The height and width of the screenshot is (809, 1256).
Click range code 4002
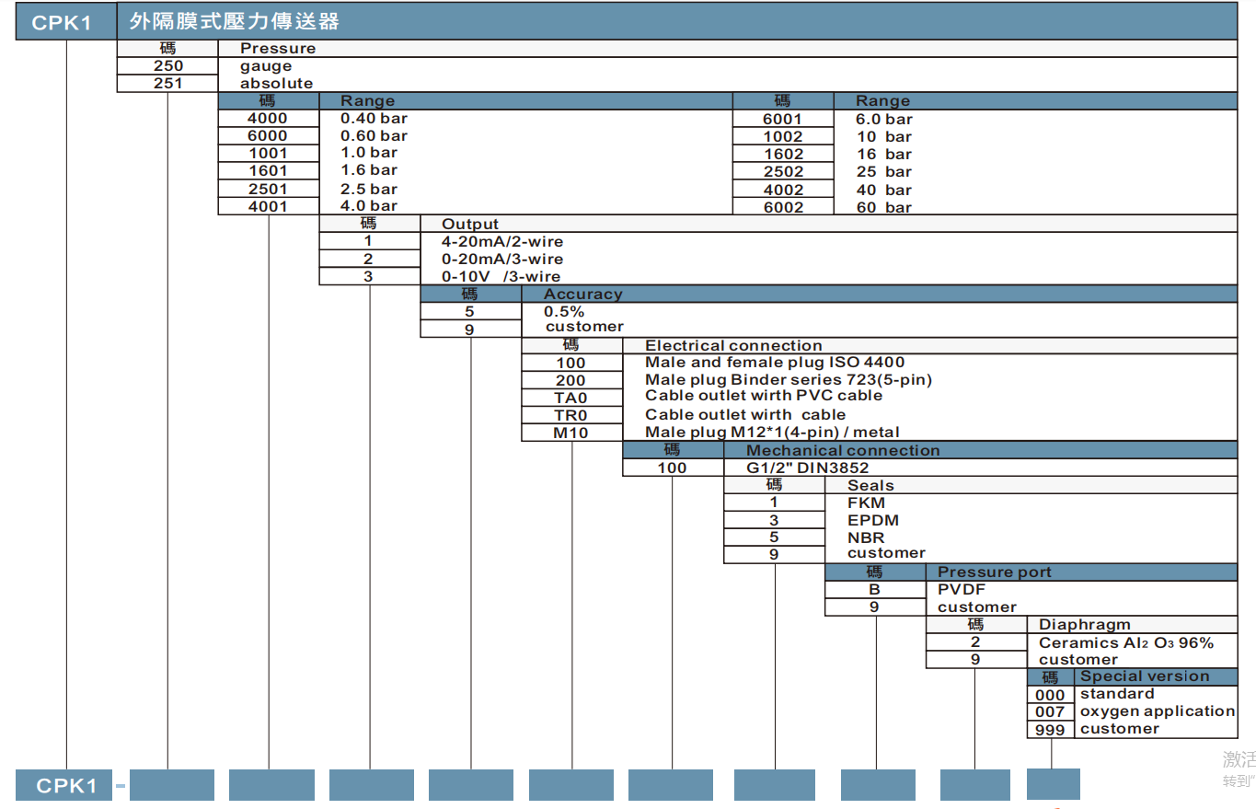(x=783, y=190)
